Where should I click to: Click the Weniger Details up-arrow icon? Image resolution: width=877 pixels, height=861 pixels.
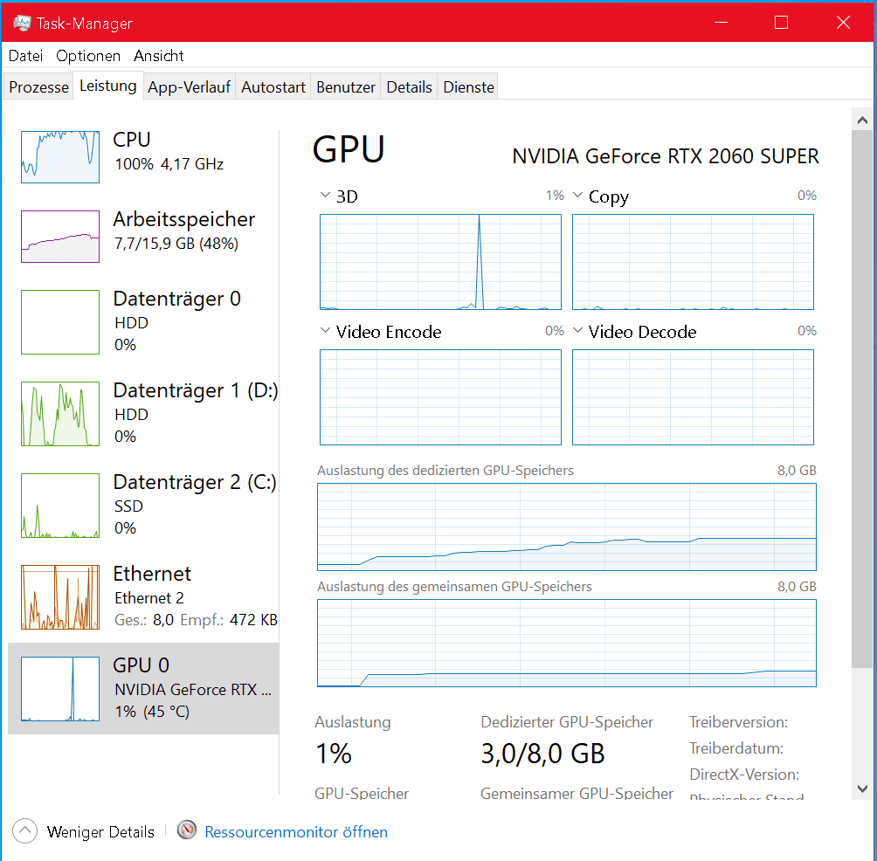tap(24, 831)
